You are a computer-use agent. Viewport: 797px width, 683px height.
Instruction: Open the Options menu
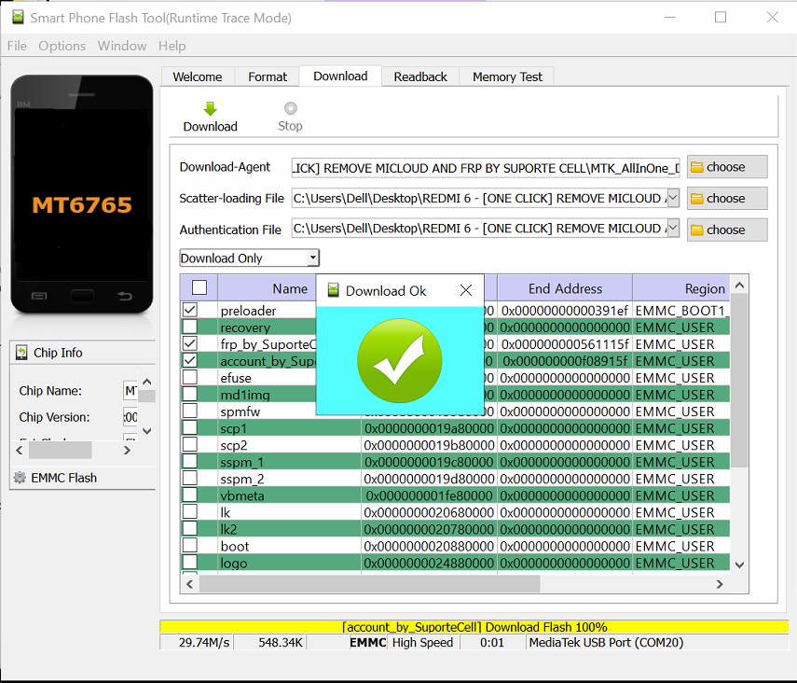coord(62,46)
